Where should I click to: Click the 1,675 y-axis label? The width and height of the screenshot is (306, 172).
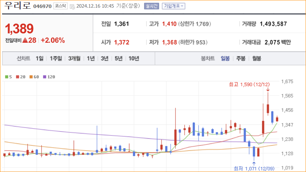[x=287, y=81]
